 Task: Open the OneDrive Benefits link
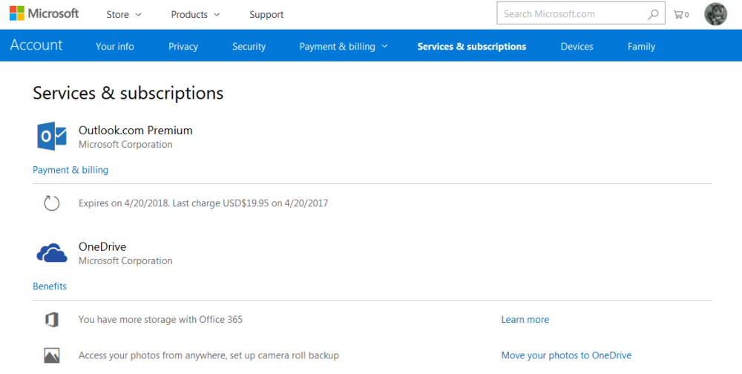click(x=50, y=286)
